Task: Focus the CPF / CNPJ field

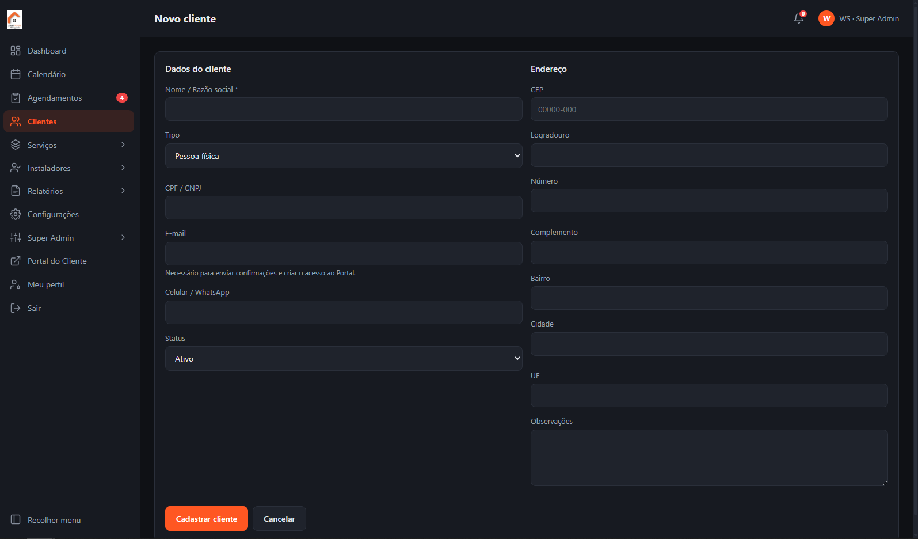Action: point(344,208)
